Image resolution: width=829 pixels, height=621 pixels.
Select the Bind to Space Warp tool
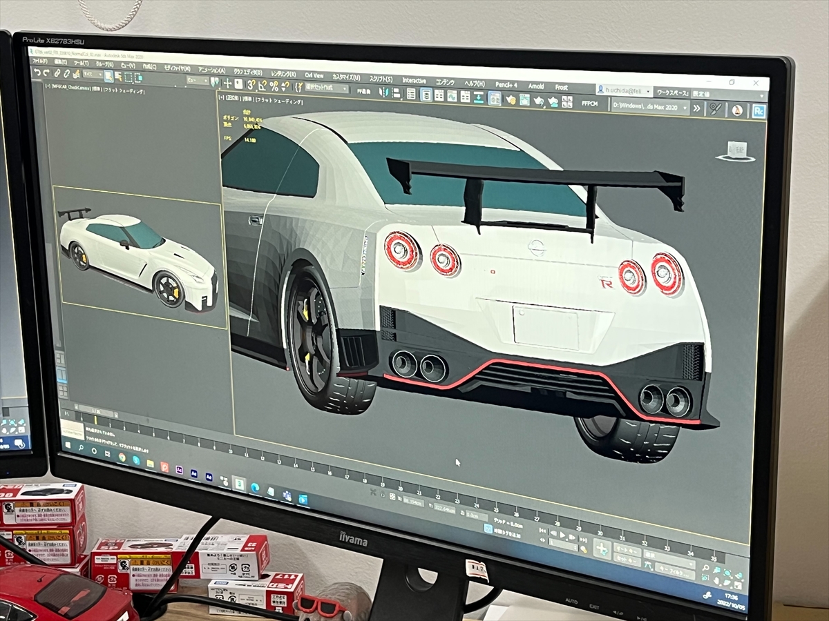pyautogui.click(x=75, y=75)
